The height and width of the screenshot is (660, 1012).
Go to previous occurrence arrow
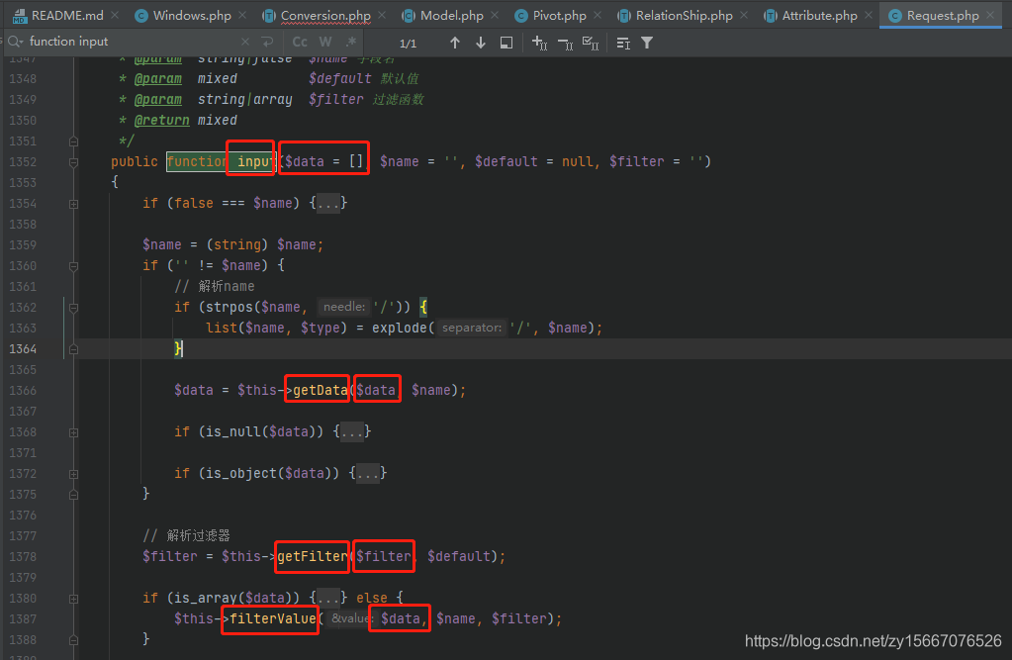(455, 43)
